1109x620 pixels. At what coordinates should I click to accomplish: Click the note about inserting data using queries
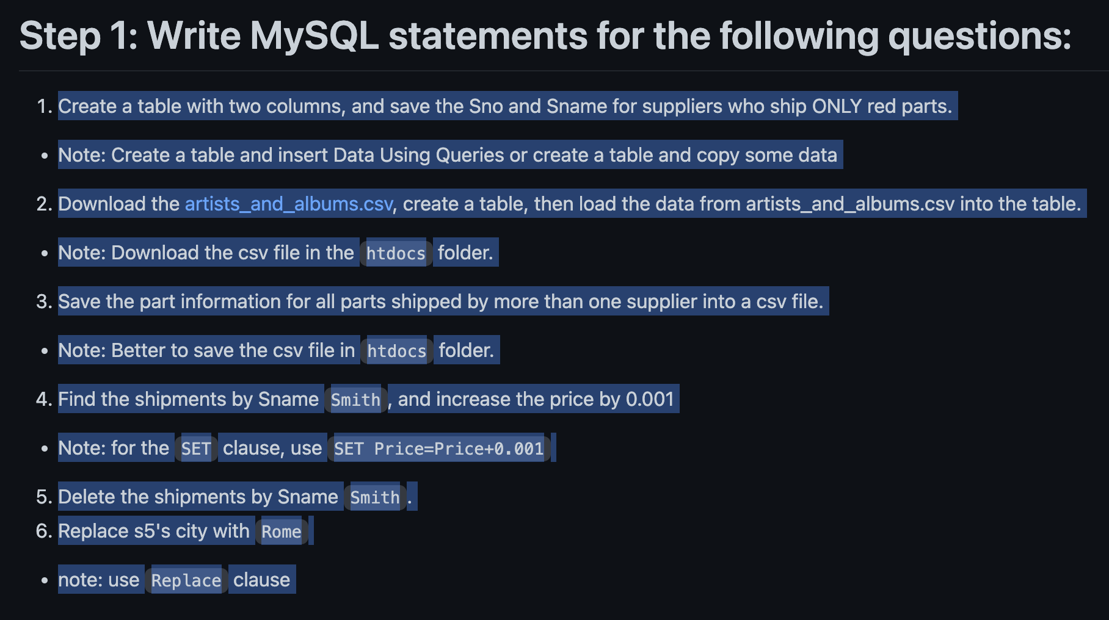pyautogui.click(x=448, y=155)
